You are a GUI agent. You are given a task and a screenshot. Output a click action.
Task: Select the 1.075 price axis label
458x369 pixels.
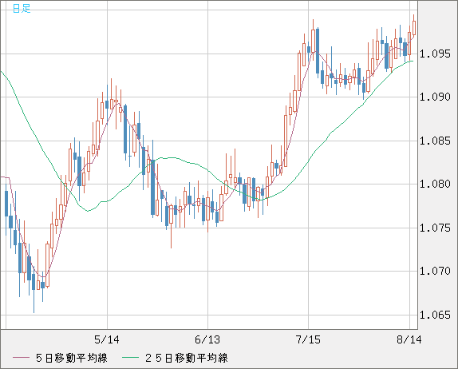coord(435,228)
